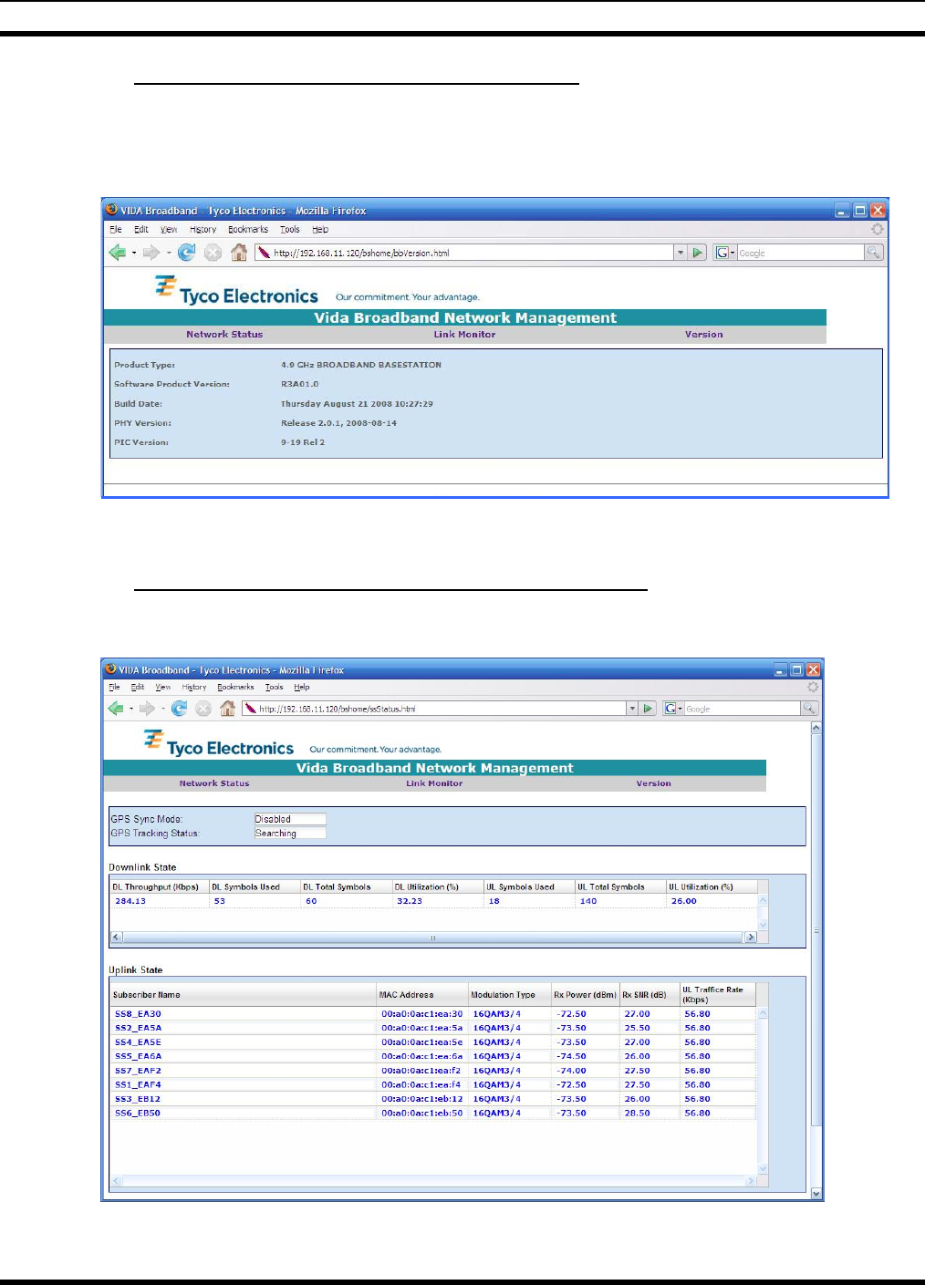925x1285 pixels.
Task: Click Downlink scrollbar left arrow
Action: click(116, 937)
